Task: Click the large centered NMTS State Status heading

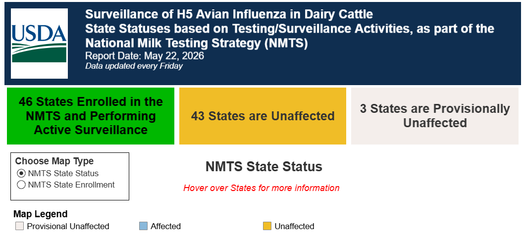Action: (x=263, y=167)
